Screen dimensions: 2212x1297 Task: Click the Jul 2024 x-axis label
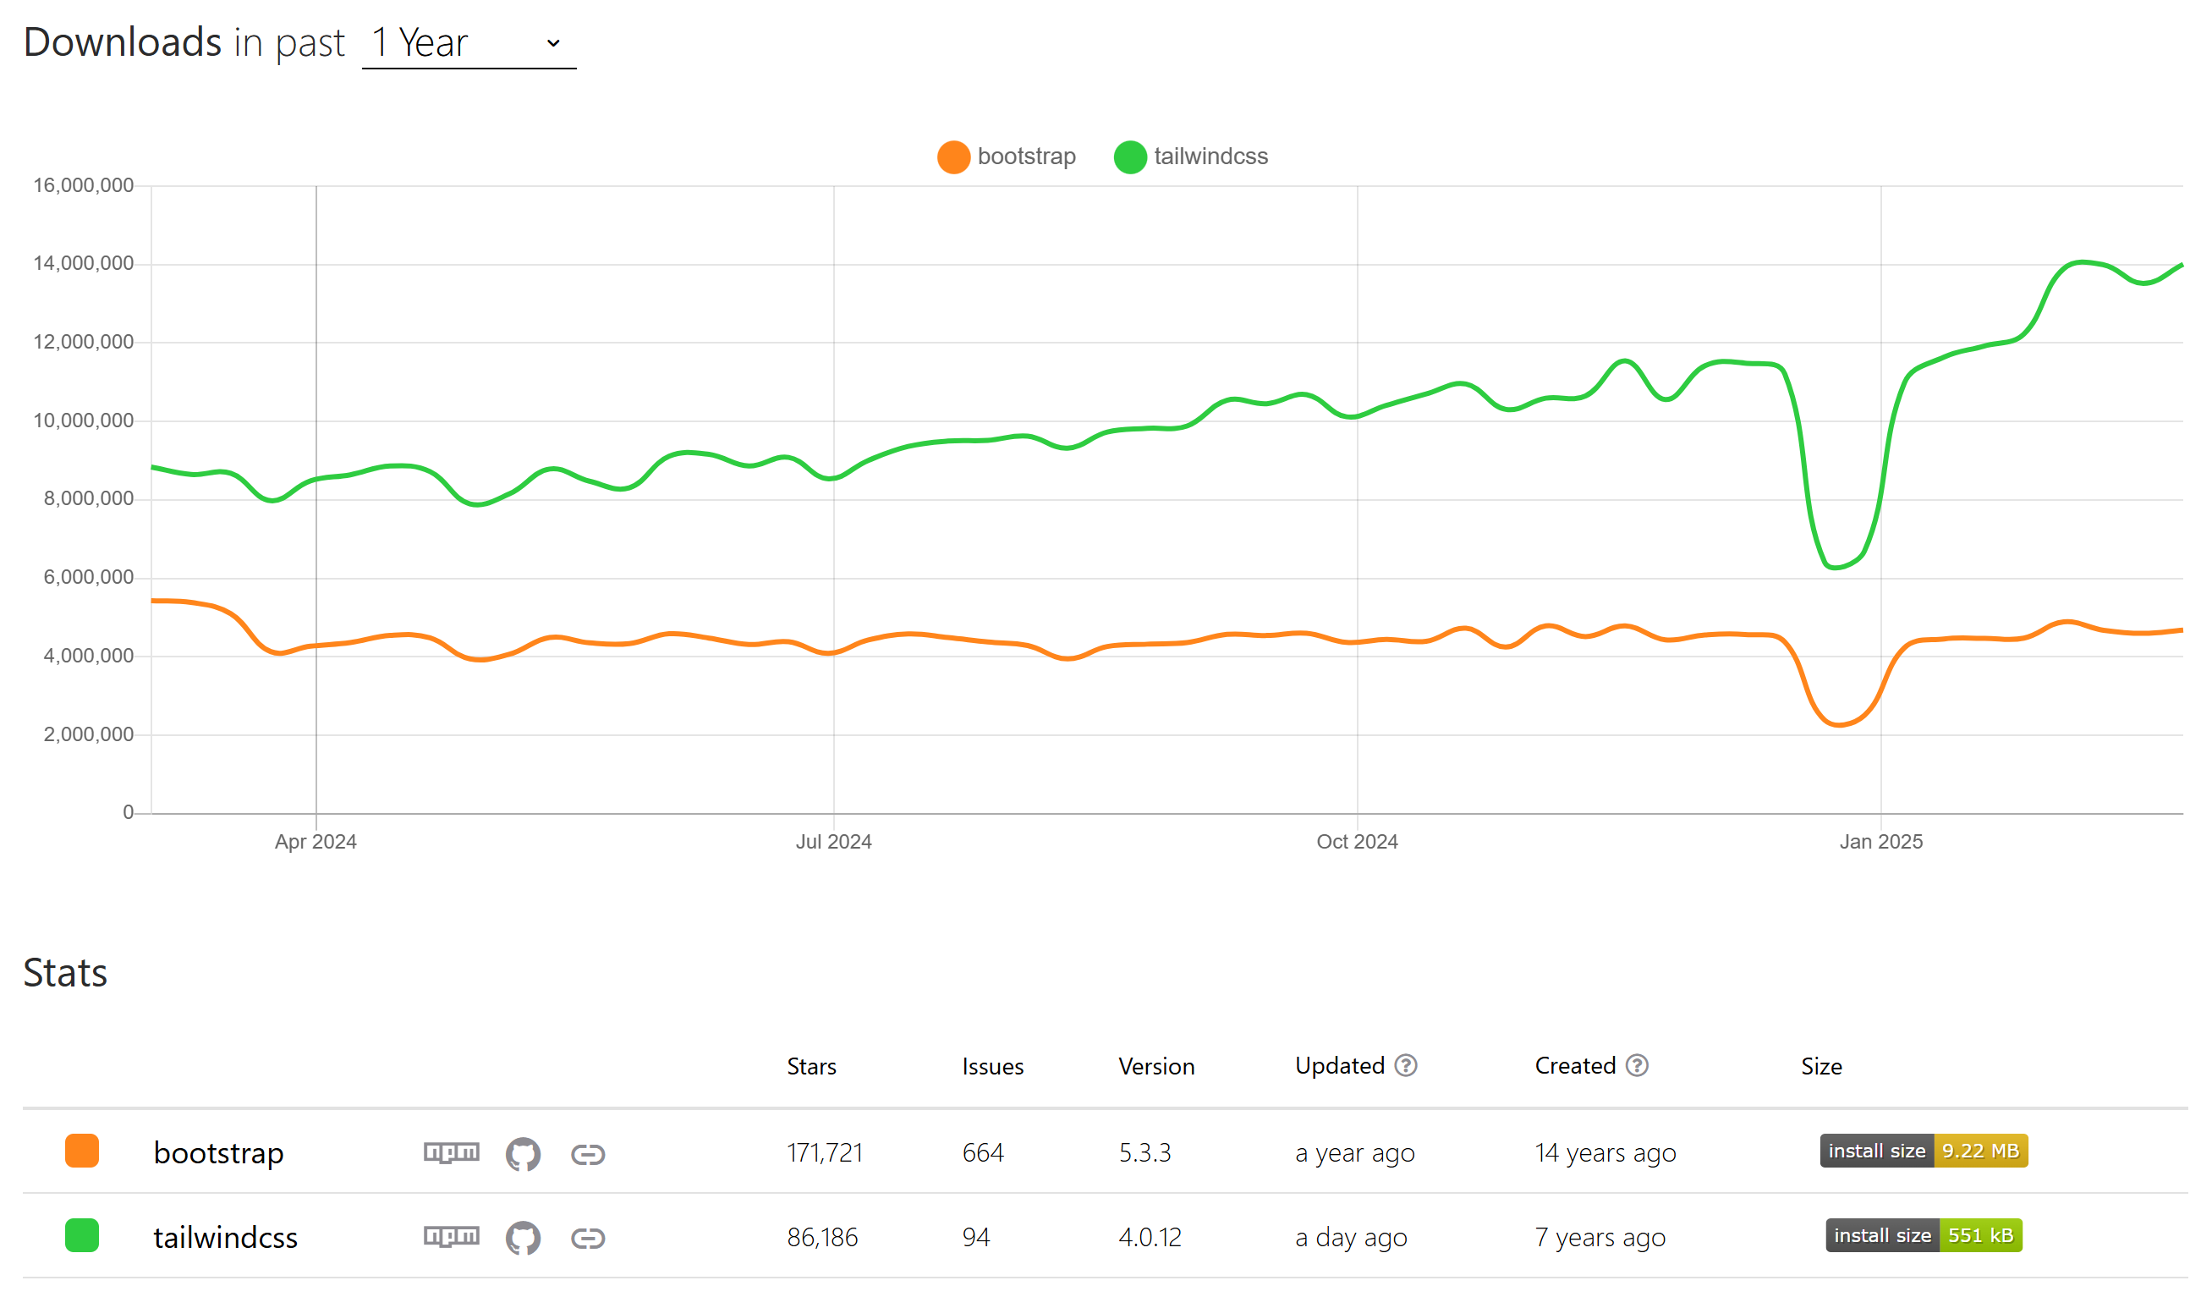point(833,841)
